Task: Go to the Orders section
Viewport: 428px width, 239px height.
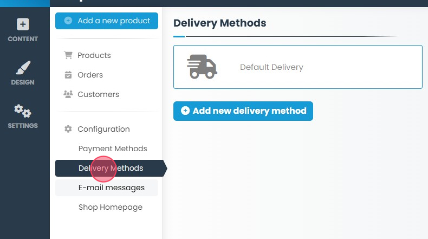Action: pyautogui.click(x=90, y=75)
